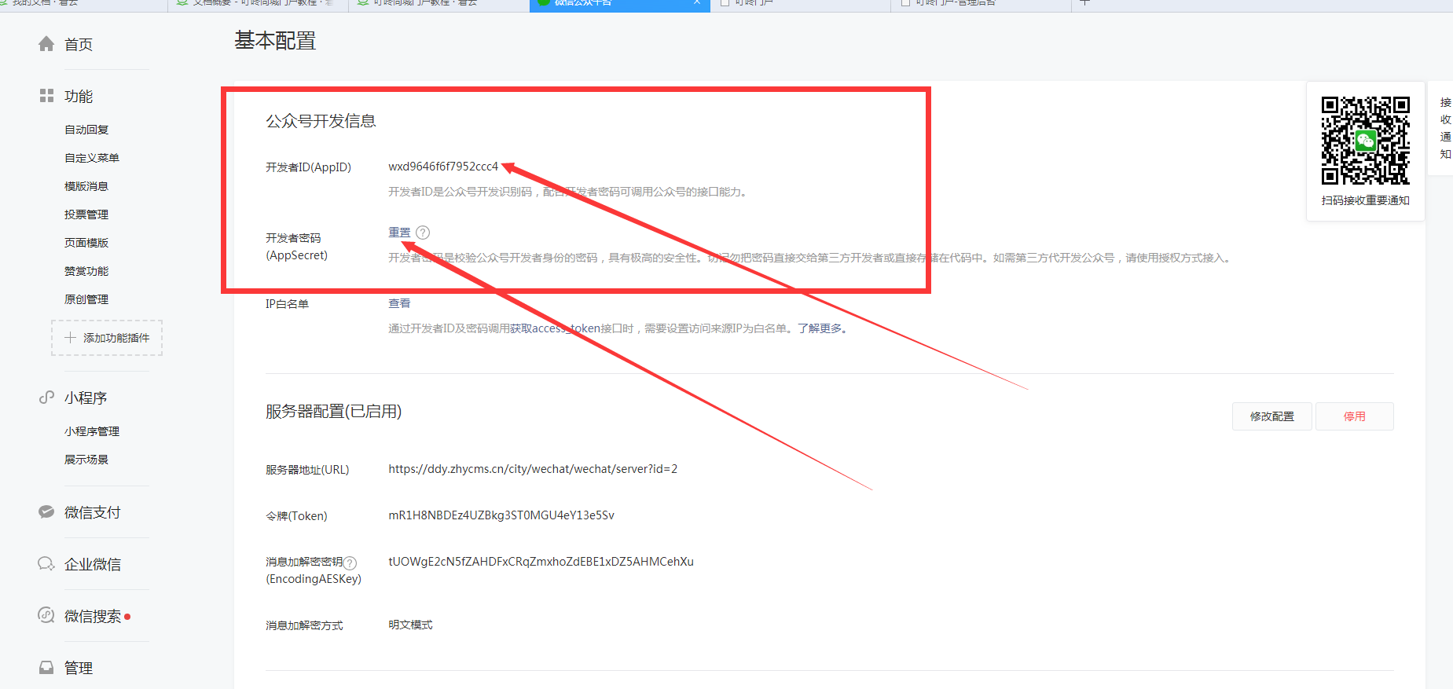
Task: Open 展示场景 in sidebar
Action: click(86, 460)
